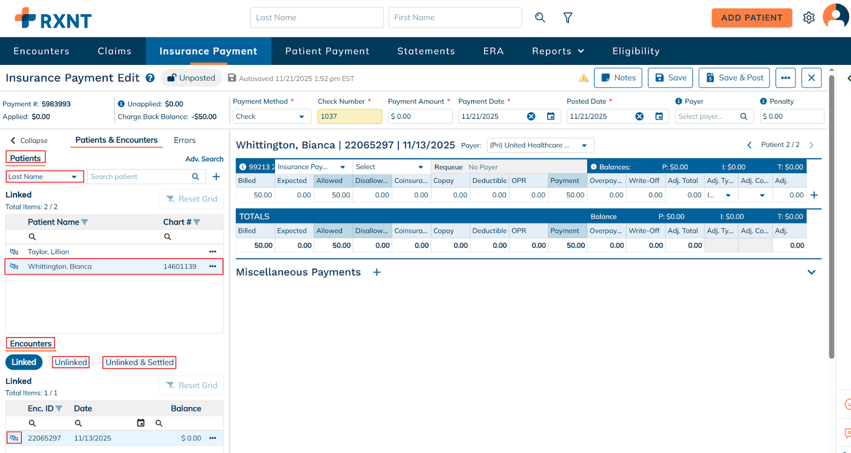The height and width of the screenshot is (453, 851).
Task: Add new patient with plus icon
Action: tap(216, 177)
